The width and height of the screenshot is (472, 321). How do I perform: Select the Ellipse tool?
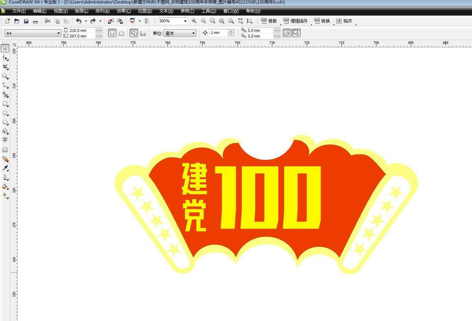tap(5, 113)
